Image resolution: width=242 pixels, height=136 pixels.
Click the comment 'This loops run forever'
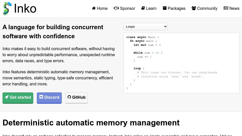177,73
